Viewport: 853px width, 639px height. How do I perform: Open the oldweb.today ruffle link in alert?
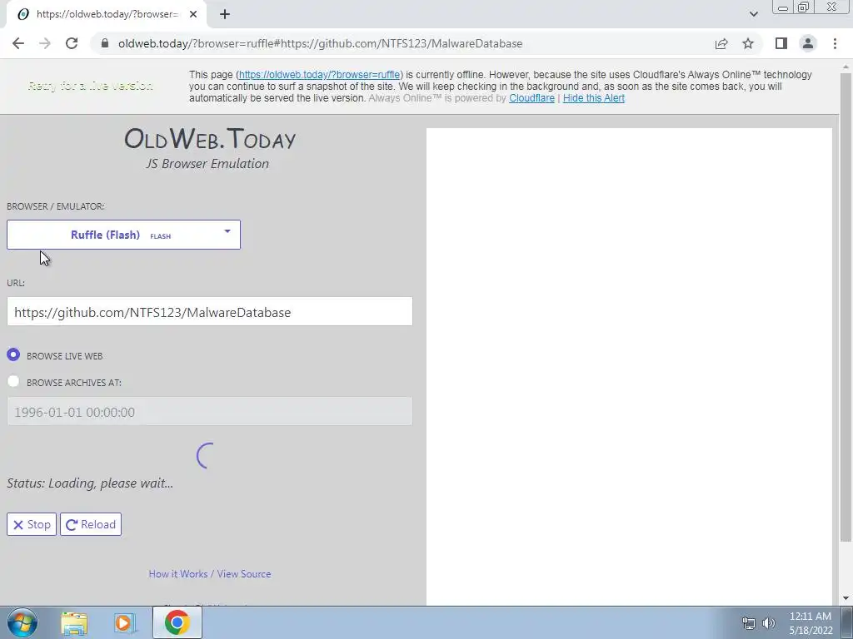[x=319, y=75]
